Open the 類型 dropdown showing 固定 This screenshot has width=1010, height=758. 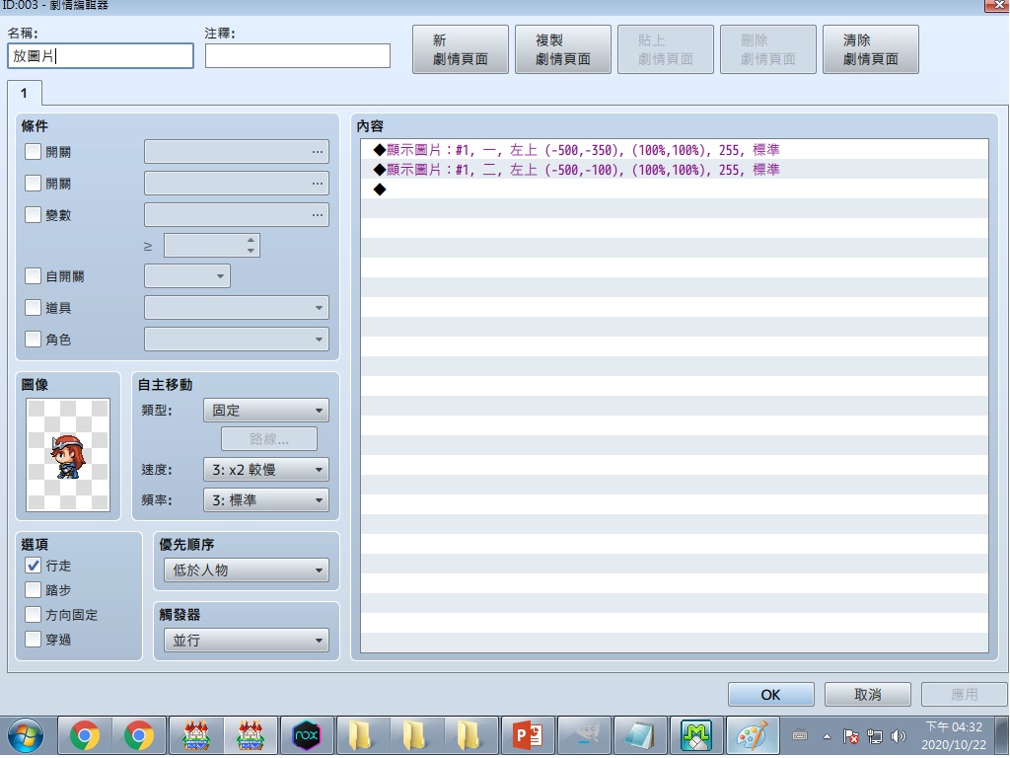[x=266, y=410]
